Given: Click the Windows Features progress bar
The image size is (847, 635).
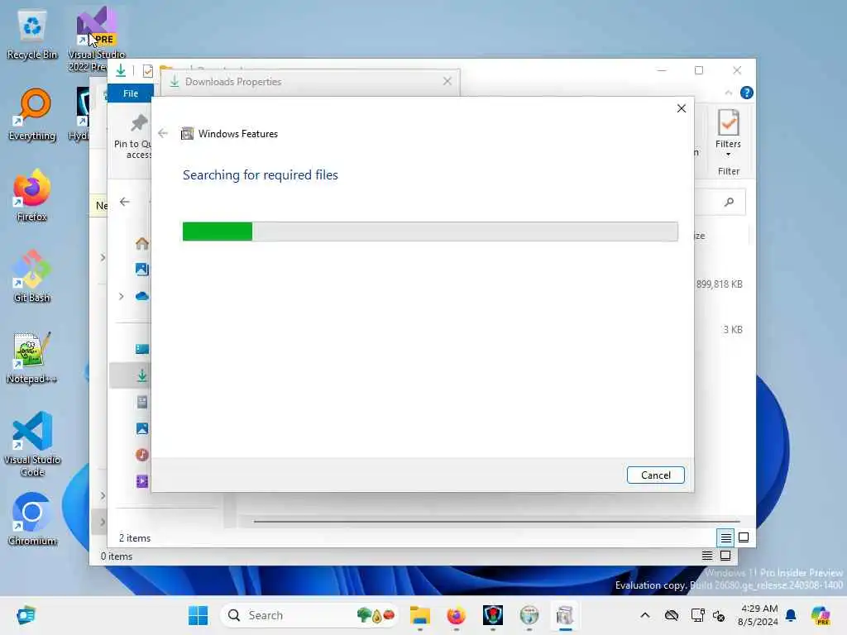Looking at the screenshot, I should pyautogui.click(x=430, y=232).
